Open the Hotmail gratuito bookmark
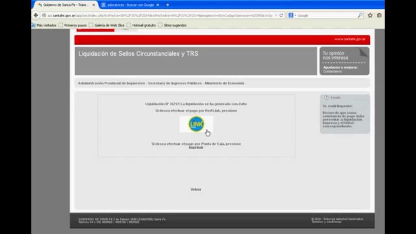 point(141,25)
